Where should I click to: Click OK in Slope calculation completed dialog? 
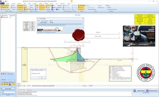pyautogui.click(x=42, y=77)
